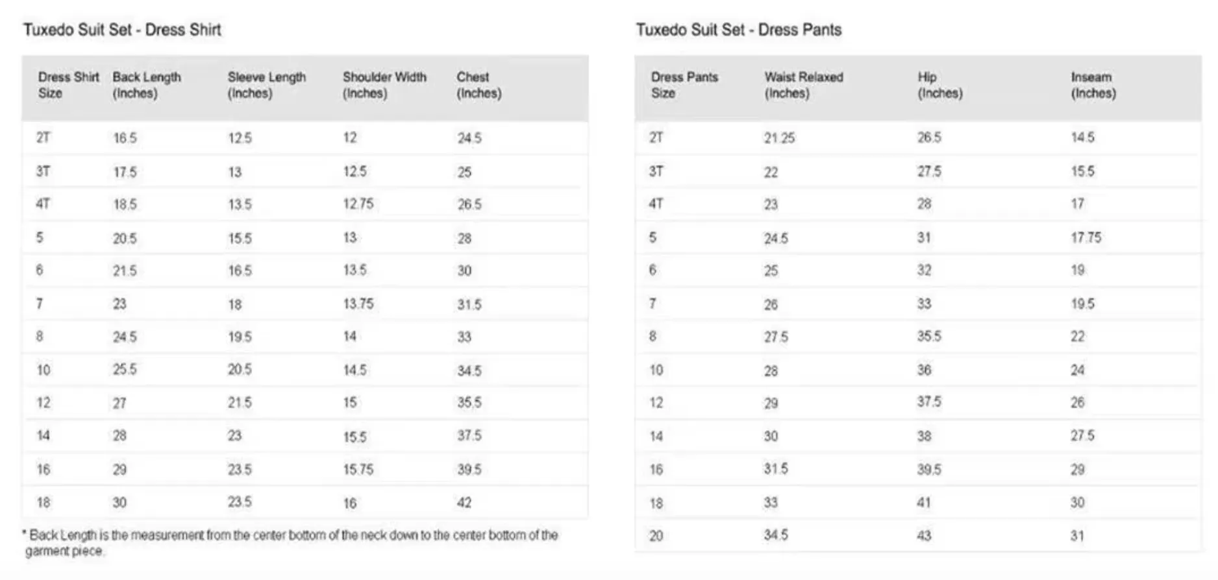Click the chest value 42

tap(464, 502)
